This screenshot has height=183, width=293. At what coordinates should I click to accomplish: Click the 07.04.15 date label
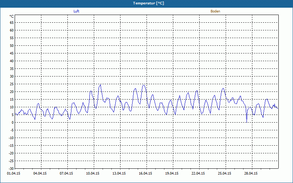pos(66,173)
